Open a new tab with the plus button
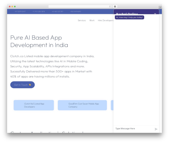Viewport: 169px width, 143px height. pos(160,7)
